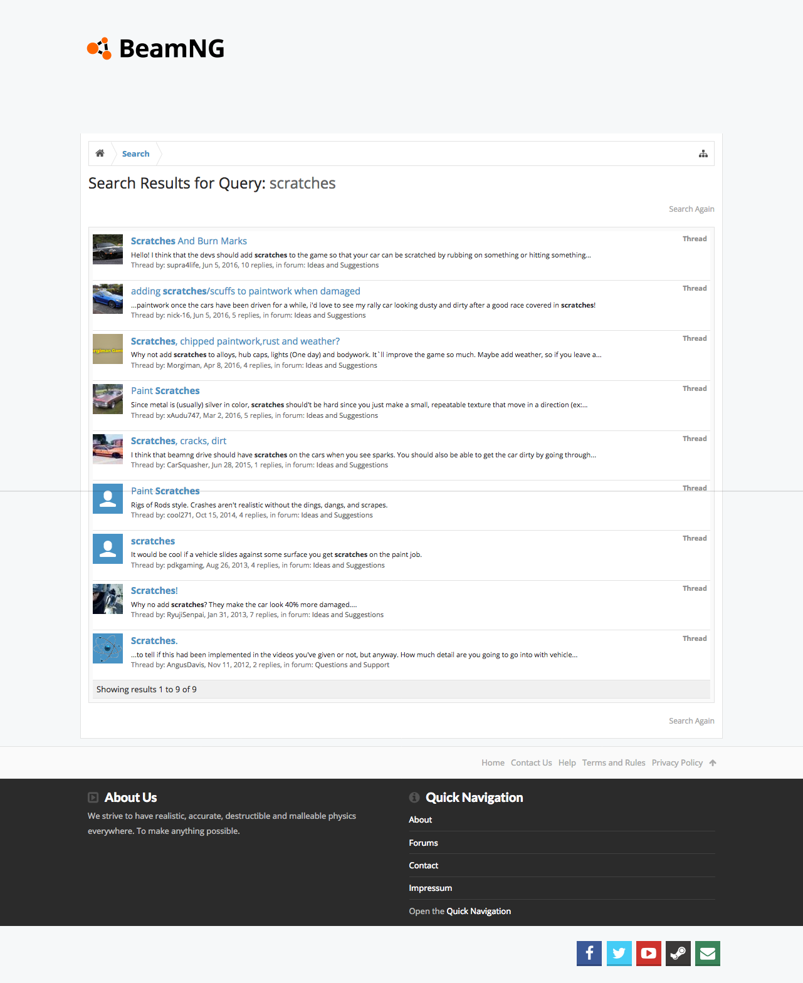
Task: Open CarSquasher's avatar thumbnail
Action: click(x=108, y=449)
